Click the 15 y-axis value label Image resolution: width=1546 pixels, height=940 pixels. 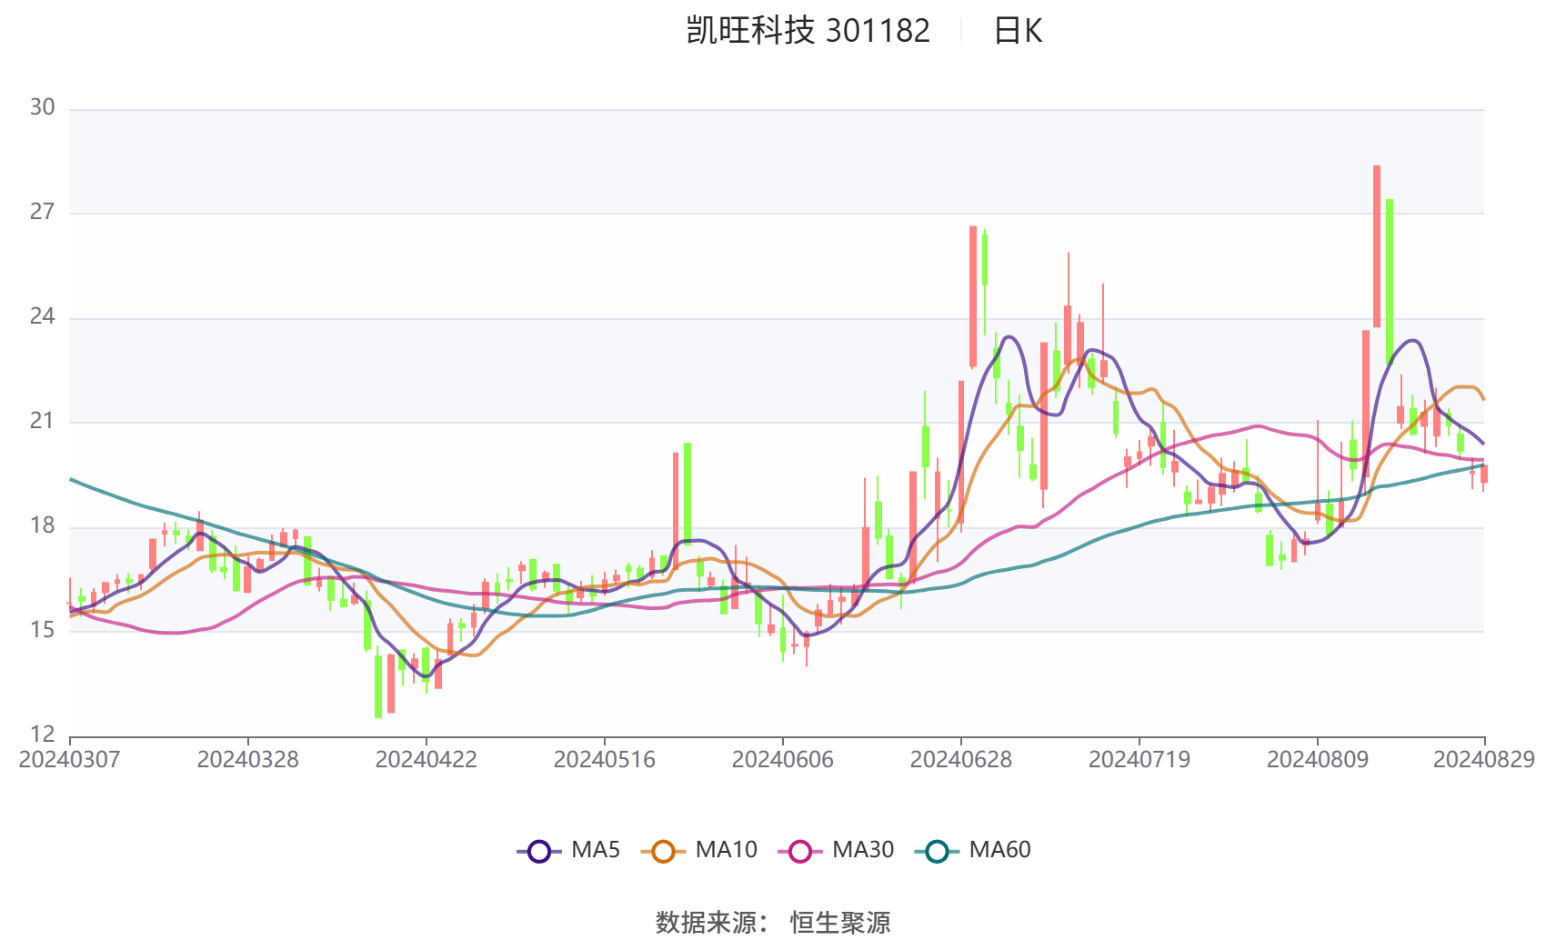coord(42,631)
